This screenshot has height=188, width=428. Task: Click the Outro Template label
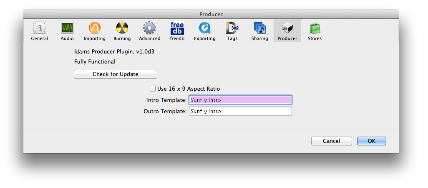pyautogui.click(x=166, y=111)
